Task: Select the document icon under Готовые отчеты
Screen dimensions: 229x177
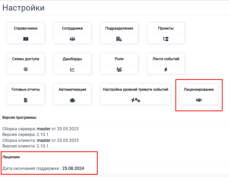Action: point(25,100)
